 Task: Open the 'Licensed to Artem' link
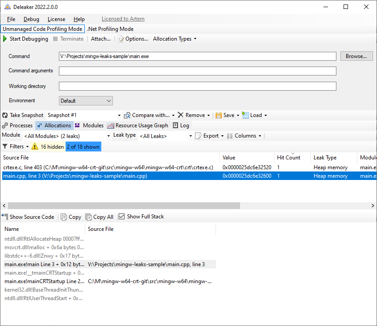[123, 19]
